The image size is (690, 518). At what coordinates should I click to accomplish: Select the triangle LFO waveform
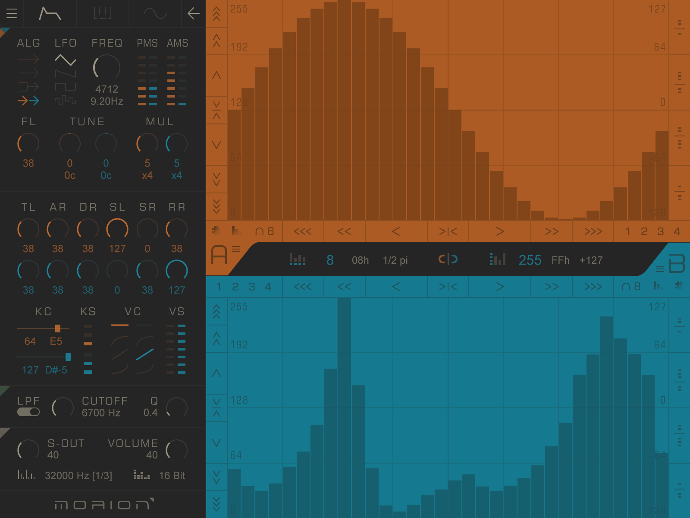66,60
